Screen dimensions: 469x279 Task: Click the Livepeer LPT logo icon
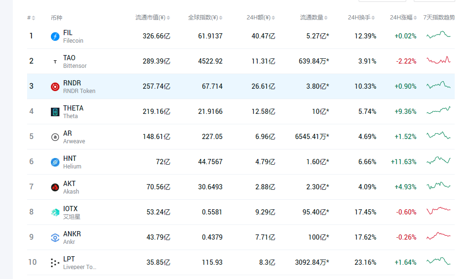(x=55, y=263)
